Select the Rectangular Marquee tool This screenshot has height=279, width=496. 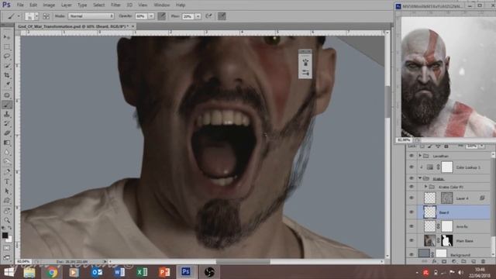click(x=7, y=46)
